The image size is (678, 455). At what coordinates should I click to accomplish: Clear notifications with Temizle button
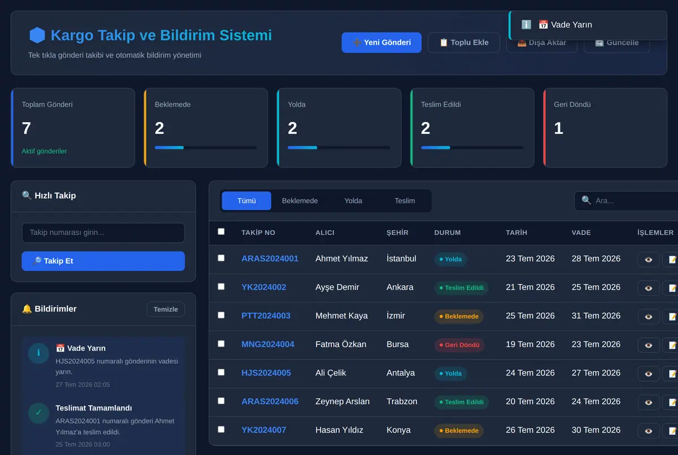tap(166, 309)
